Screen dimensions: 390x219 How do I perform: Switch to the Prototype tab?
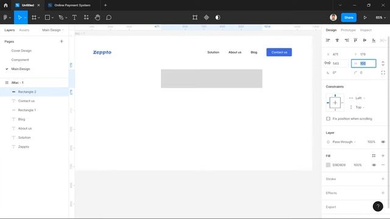tap(348, 30)
